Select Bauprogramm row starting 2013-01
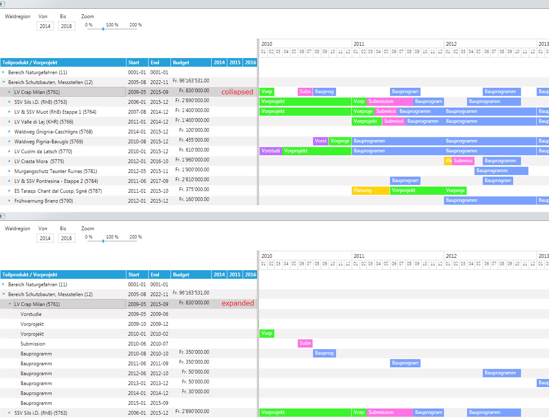The image size is (549, 418). click(128, 383)
